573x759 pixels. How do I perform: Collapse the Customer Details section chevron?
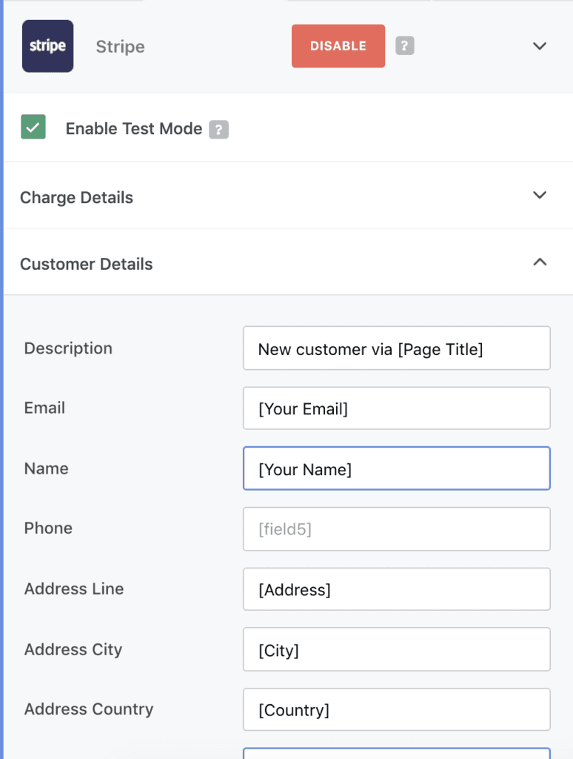tap(539, 262)
